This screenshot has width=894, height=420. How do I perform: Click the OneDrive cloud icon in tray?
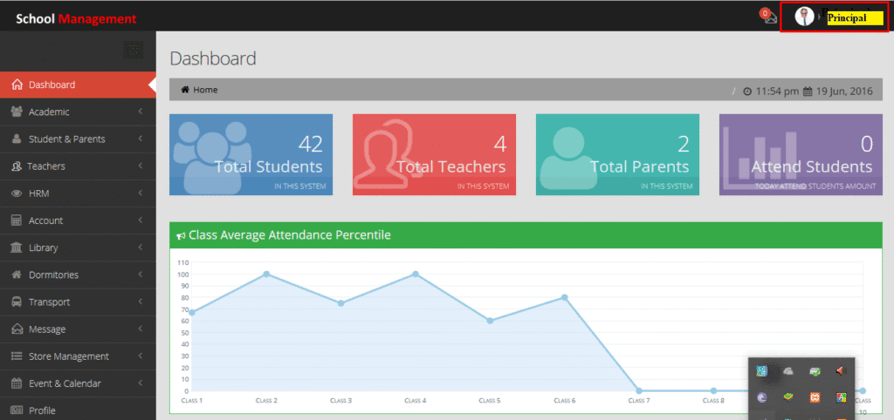(788, 371)
